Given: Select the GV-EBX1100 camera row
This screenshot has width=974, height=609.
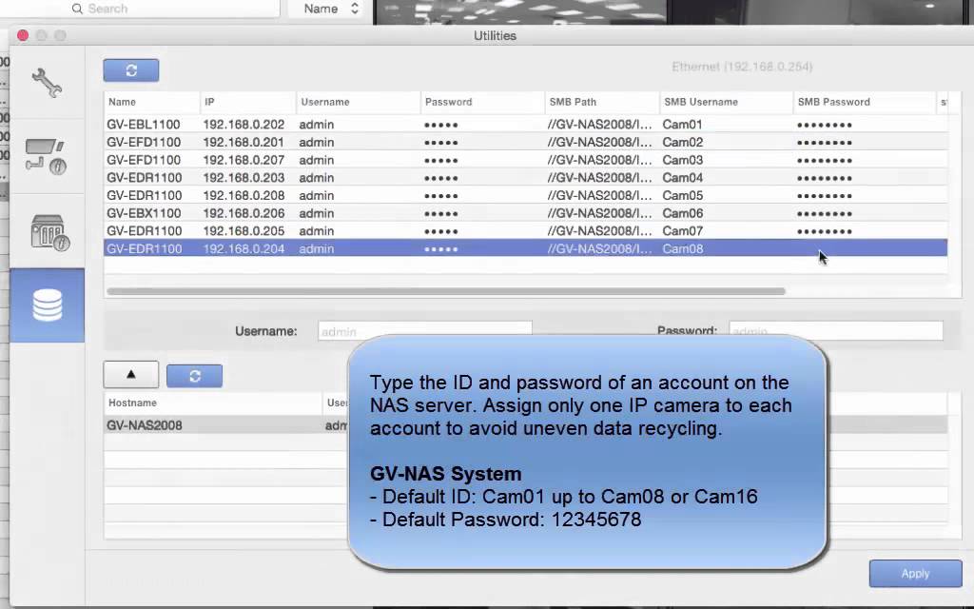Looking at the screenshot, I should click(525, 213).
